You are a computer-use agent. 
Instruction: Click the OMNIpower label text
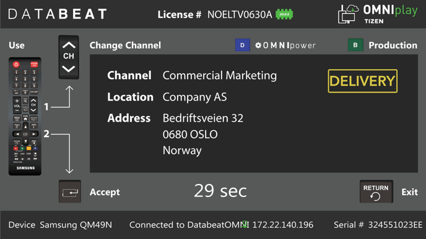(289, 45)
